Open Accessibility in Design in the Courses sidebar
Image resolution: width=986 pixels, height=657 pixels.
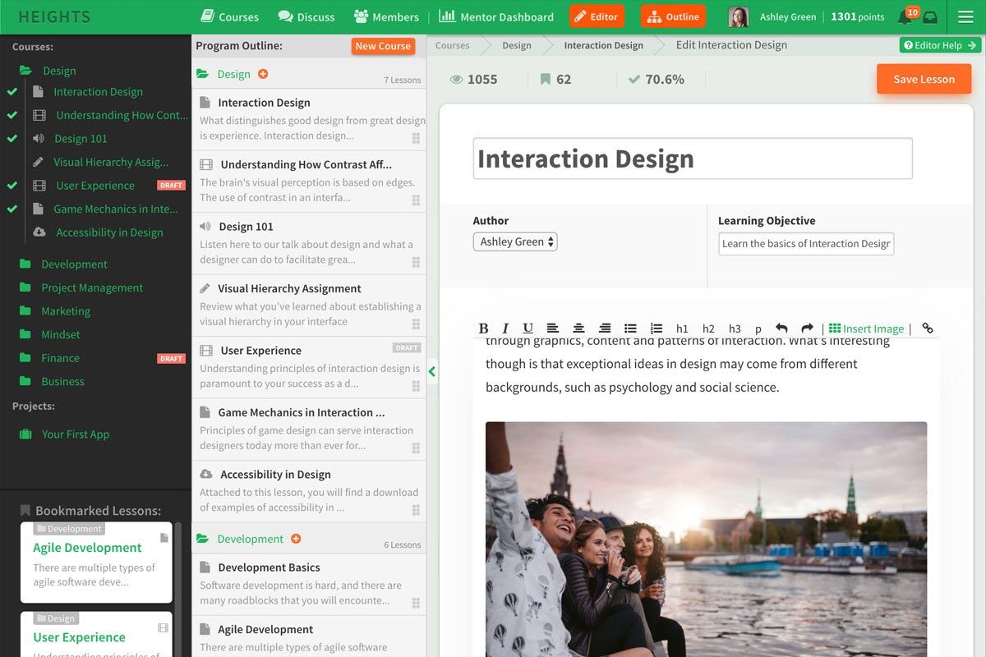click(x=110, y=232)
